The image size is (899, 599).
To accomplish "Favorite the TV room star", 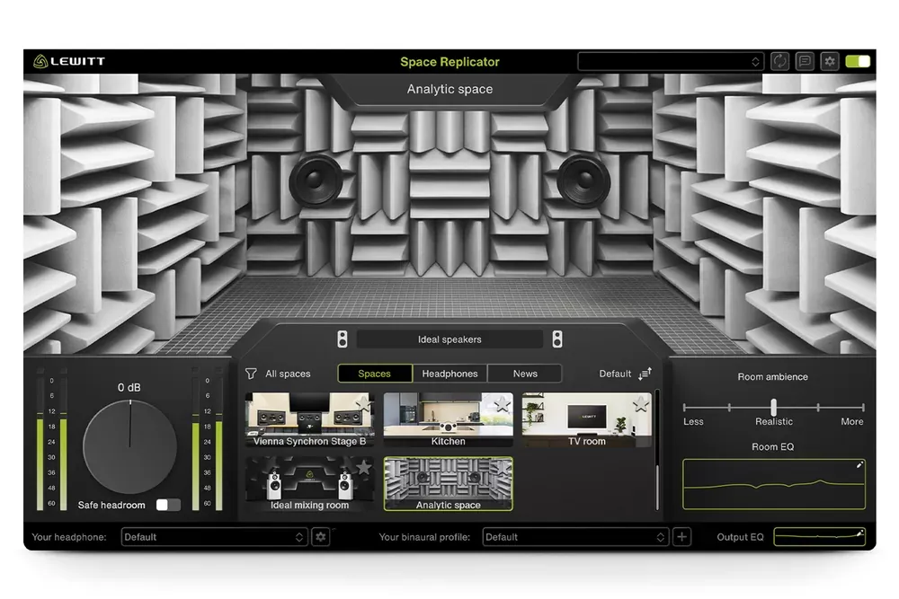I will pos(640,404).
